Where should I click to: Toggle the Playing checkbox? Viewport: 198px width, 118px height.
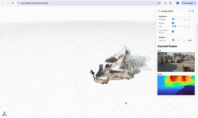173,23
